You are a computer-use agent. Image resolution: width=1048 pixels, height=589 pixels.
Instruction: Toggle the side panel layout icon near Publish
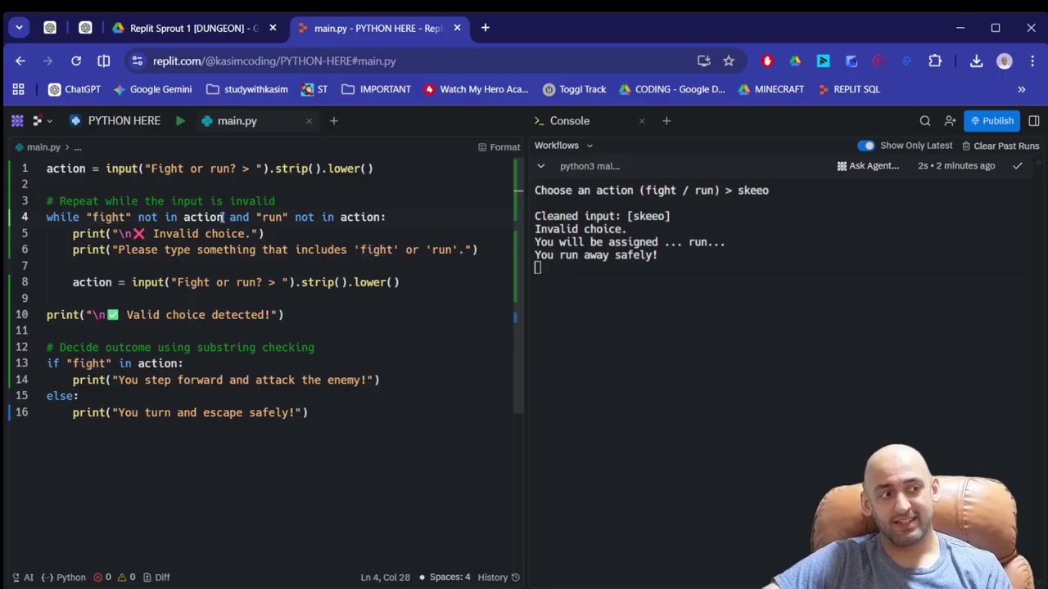[x=1034, y=121]
